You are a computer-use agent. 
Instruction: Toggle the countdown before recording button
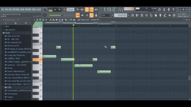click(87, 10)
